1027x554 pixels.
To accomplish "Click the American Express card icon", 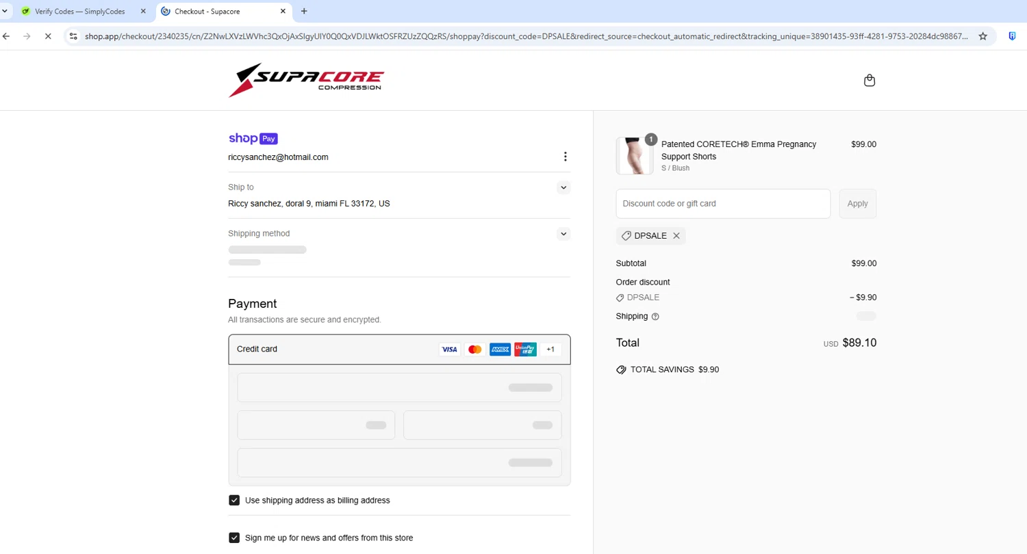I will pyautogui.click(x=500, y=349).
